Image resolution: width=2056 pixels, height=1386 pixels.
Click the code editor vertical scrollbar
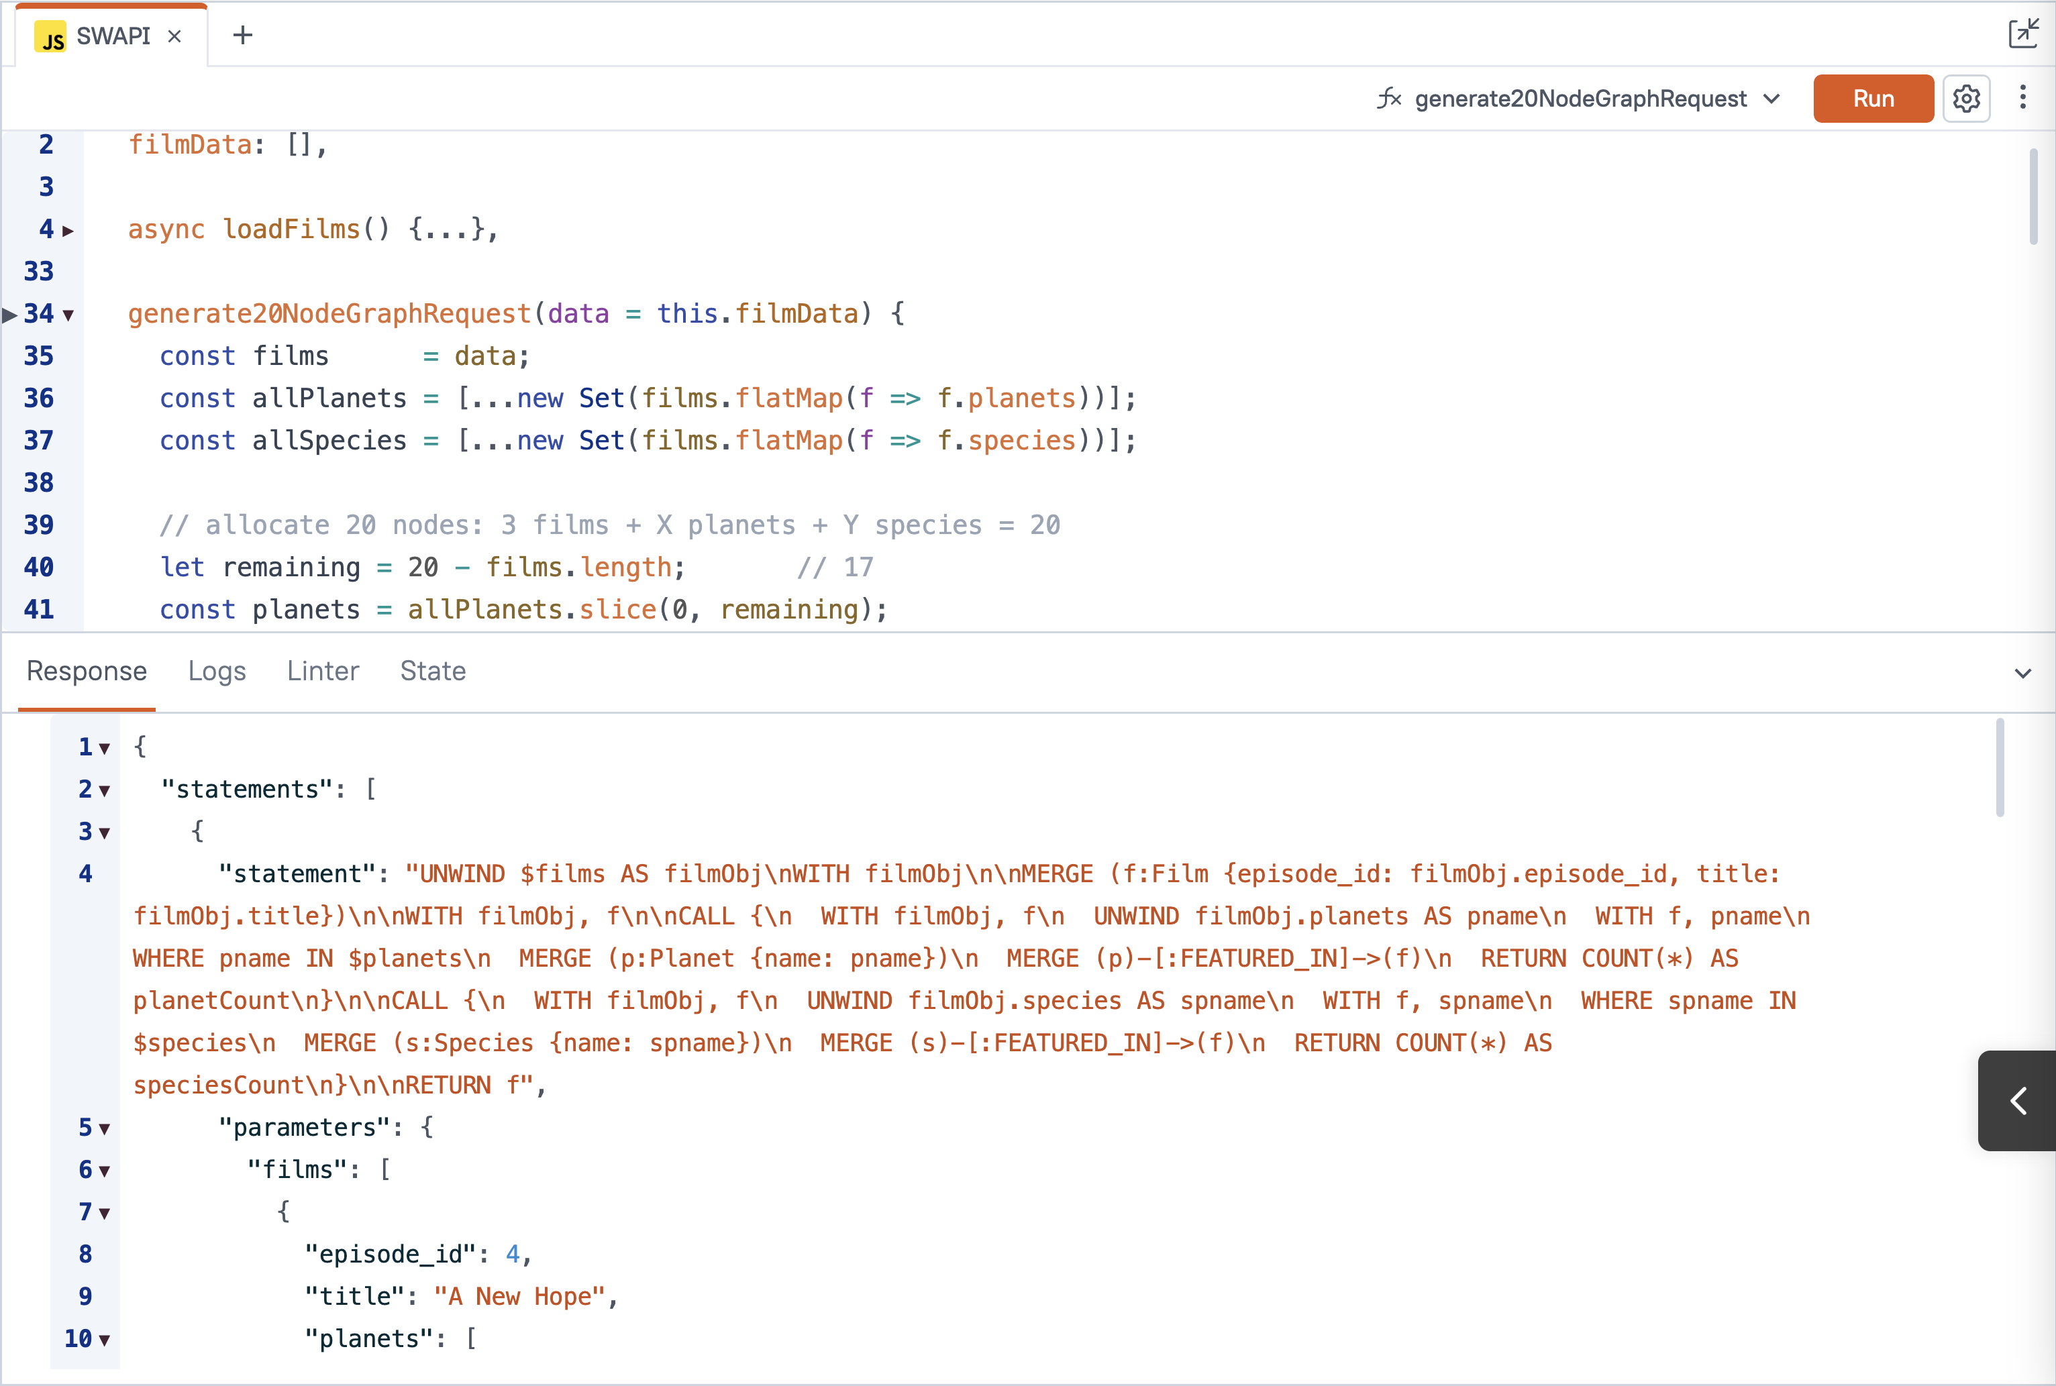click(x=2033, y=197)
